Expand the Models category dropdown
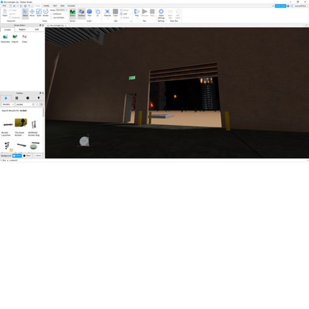The height and width of the screenshot is (309, 309). click(8, 104)
